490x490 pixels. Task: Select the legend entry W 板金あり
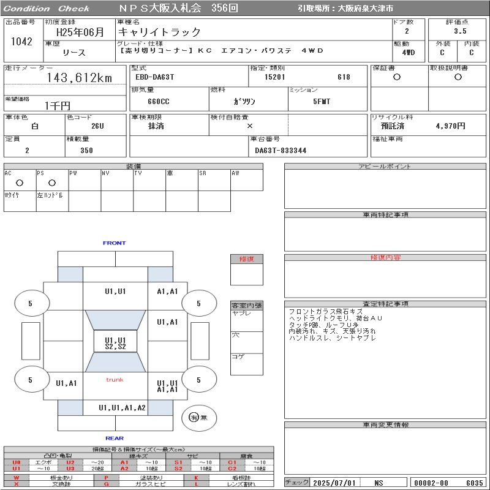[49, 478]
